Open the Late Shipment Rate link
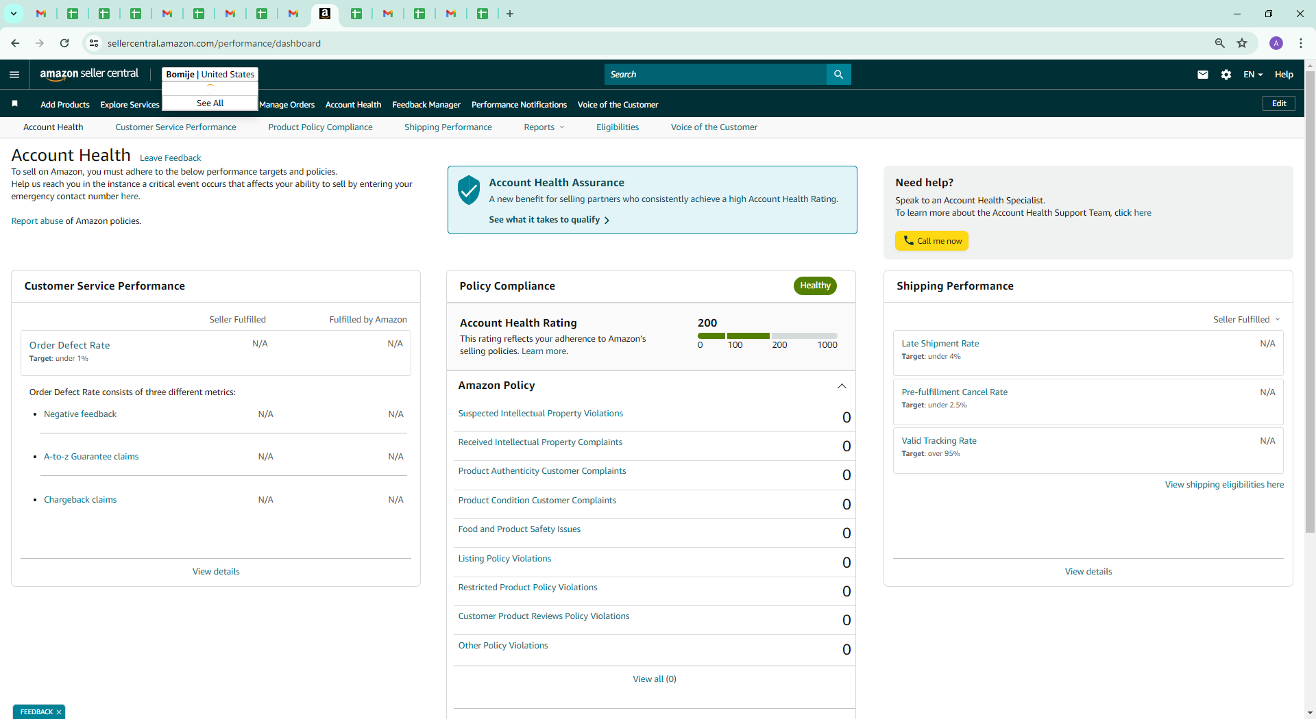 click(x=940, y=344)
